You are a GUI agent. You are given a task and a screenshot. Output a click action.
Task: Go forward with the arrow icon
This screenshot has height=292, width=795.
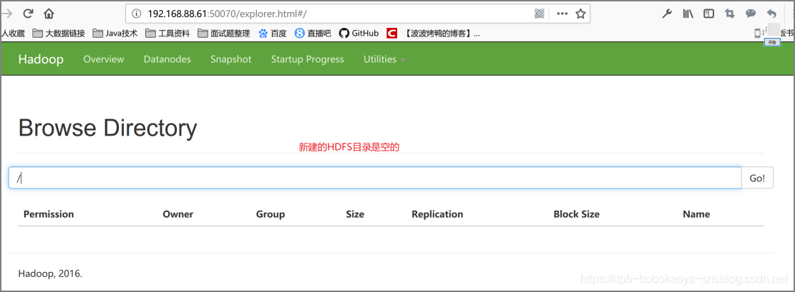coord(6,14)
